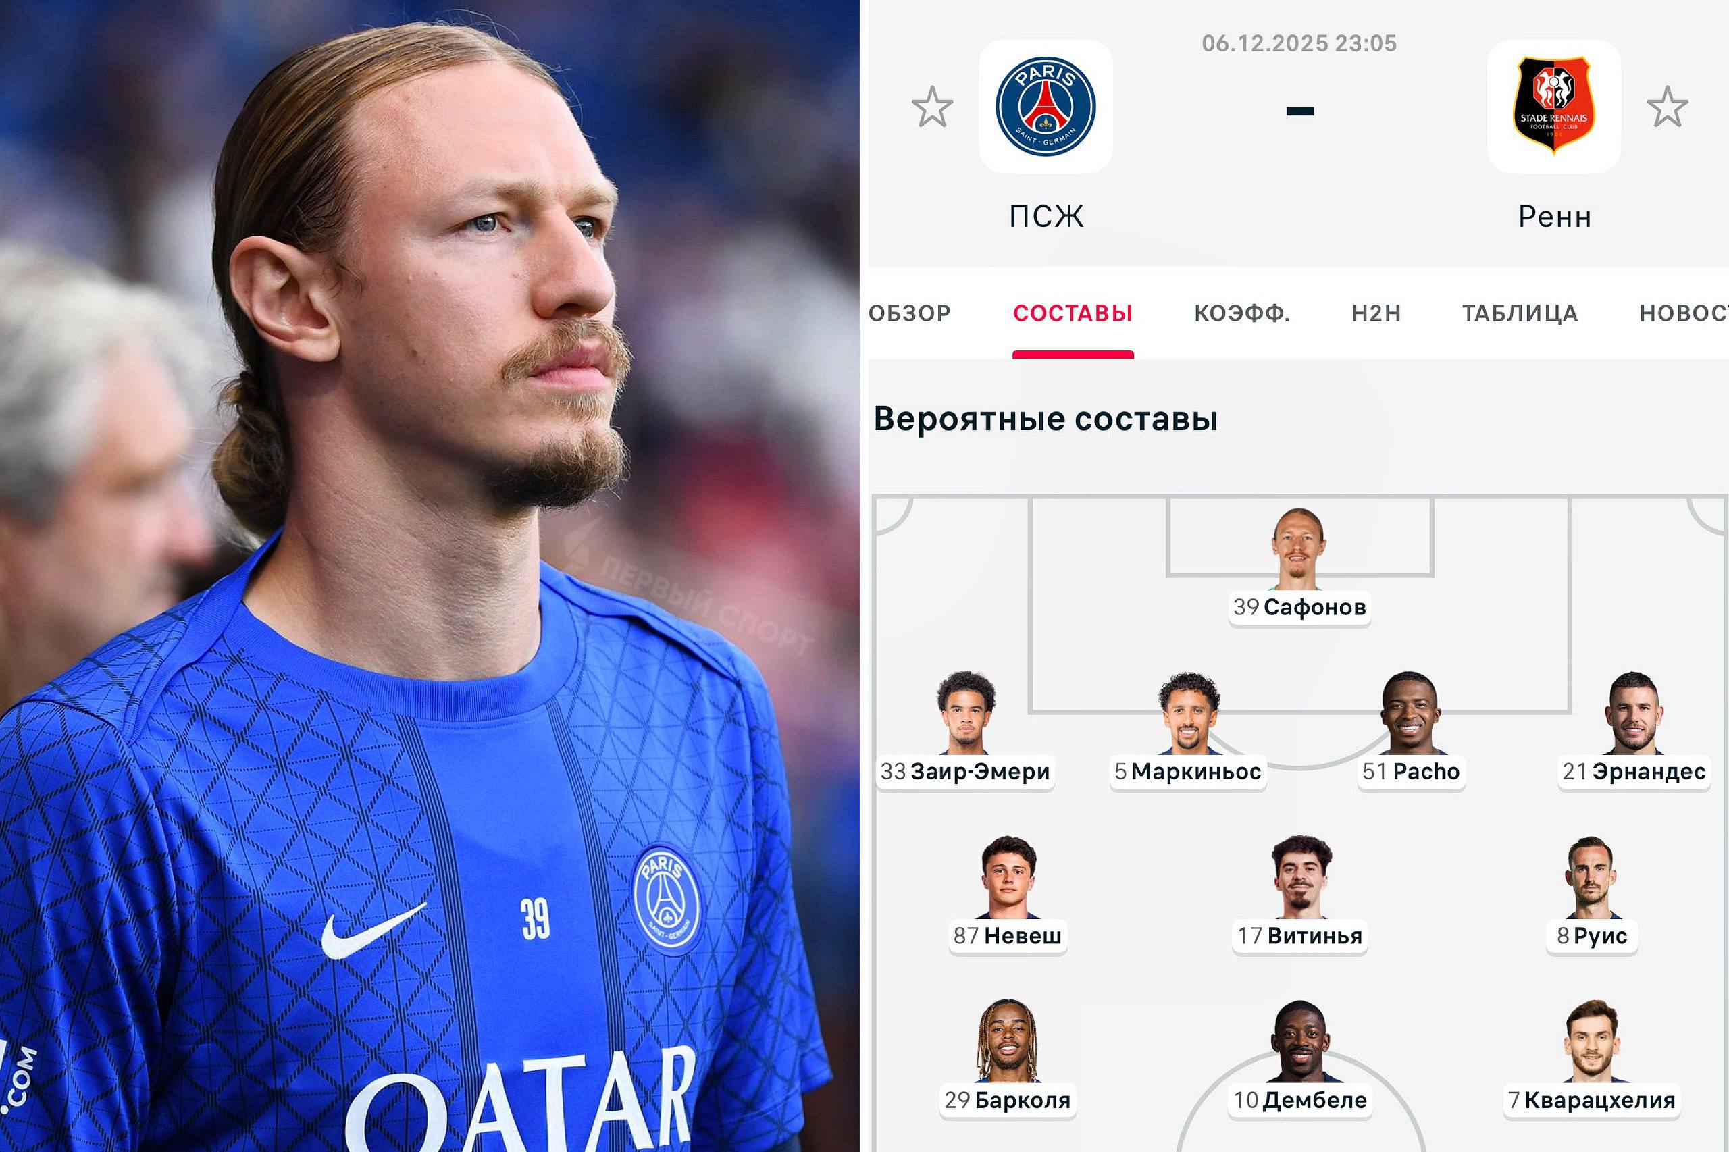Switch to the ОБЗОР tab
Viewport: 1729px width, 1152px height.
pyautogui.click(x=910, y=314)
